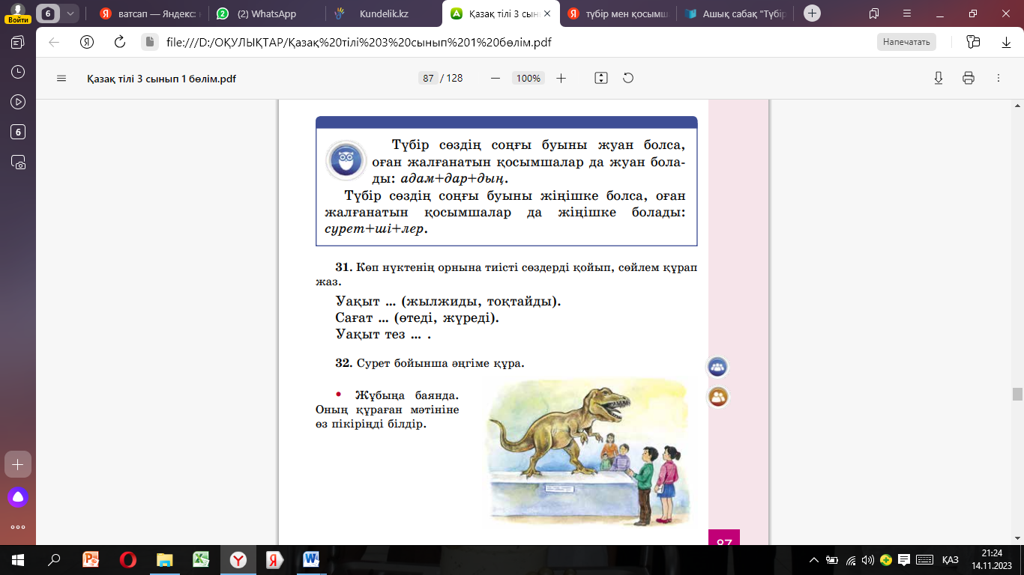Click the orange pair-work icon beside the picture
Screen dimensions: 1024x575
(718, 397)
